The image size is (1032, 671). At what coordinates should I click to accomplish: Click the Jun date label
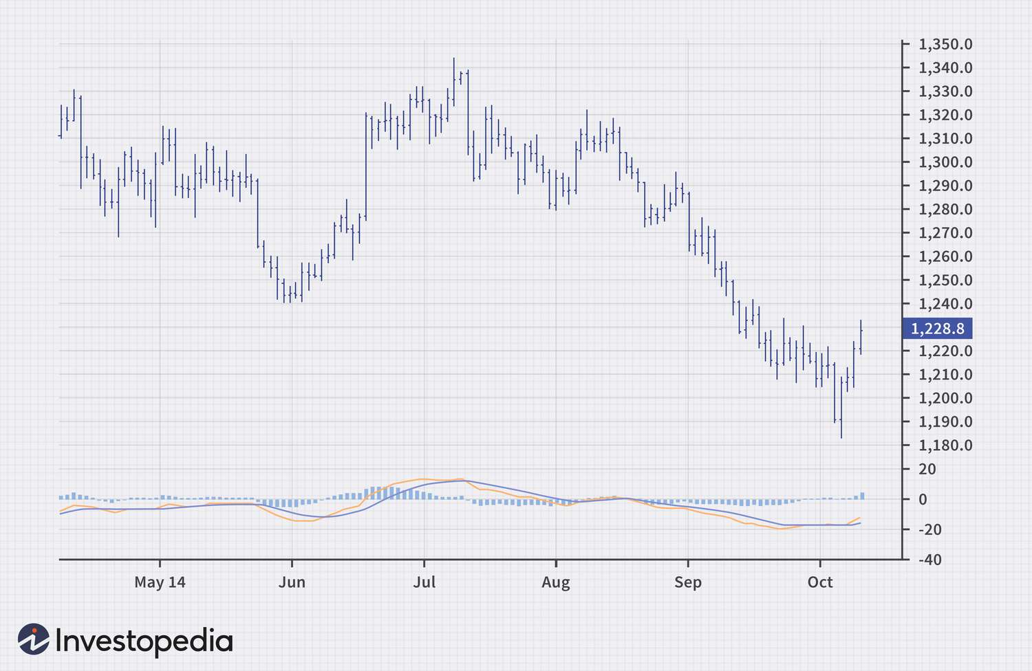pos(292,582)
